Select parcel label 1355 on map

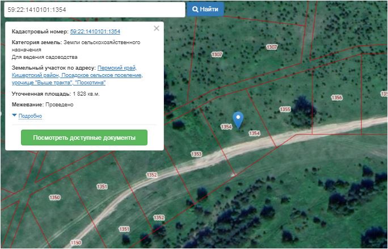pyautogui.click(x=285, y=109)
